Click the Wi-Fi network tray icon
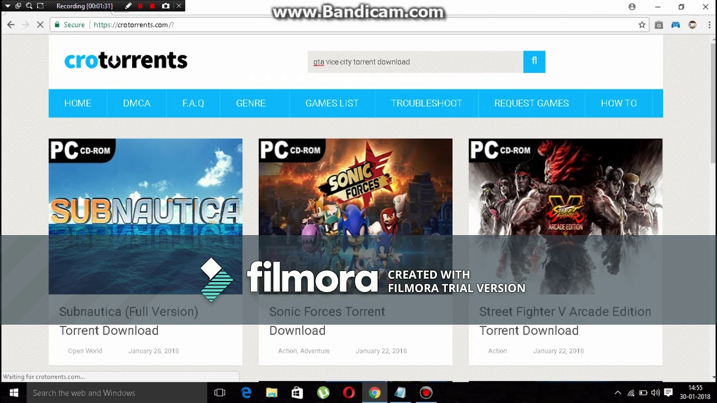 [x=631, y=393]
